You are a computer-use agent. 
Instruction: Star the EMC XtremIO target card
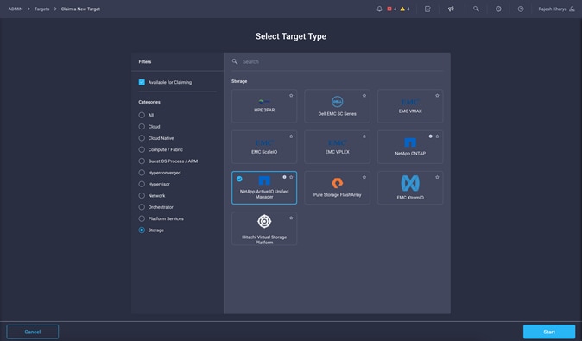(437, 177)
